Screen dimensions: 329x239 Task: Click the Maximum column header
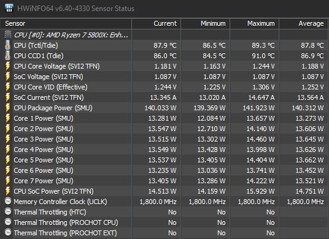pos(255,23)
